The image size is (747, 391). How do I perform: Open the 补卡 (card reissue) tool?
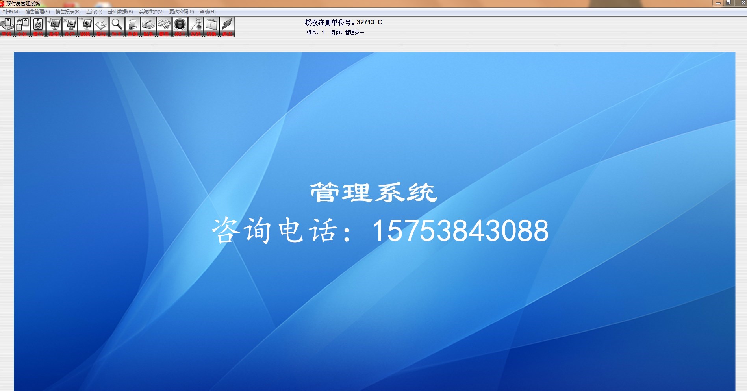117,26
